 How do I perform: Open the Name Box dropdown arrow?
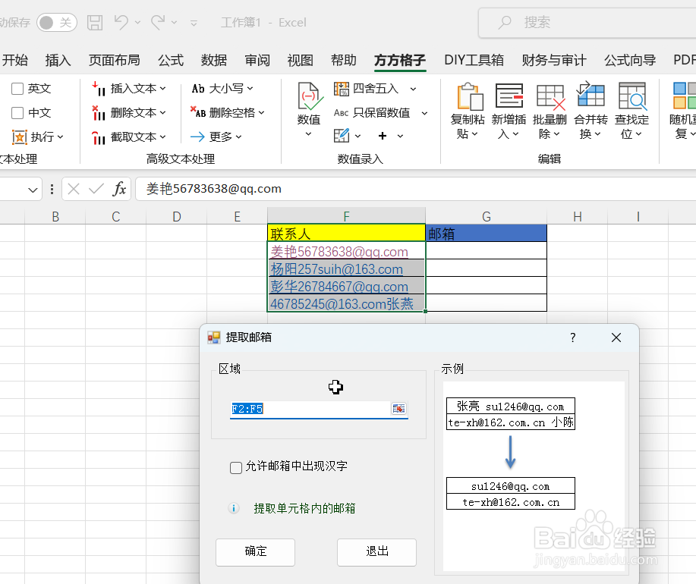coord(33,190)
